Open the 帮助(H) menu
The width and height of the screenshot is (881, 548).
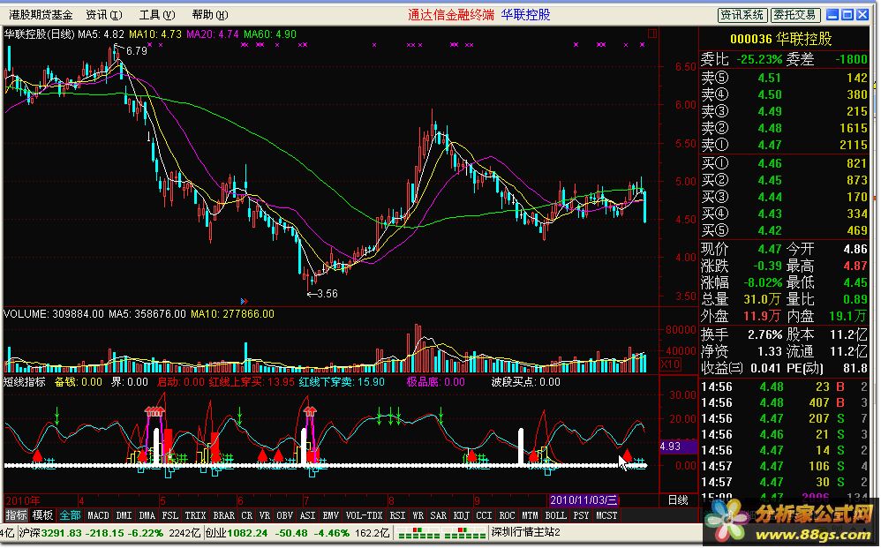(x=209, y=15)
